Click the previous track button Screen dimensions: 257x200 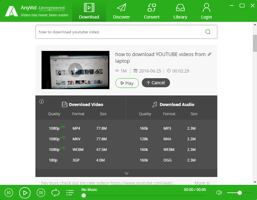click(9, 192)
